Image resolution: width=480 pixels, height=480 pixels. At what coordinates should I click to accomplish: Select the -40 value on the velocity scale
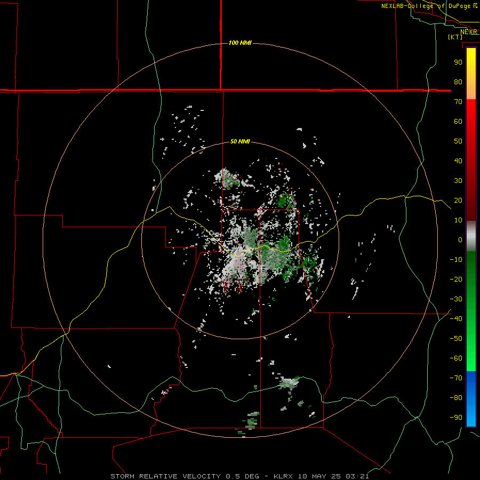pyautogui.click(x=456, y=319)
